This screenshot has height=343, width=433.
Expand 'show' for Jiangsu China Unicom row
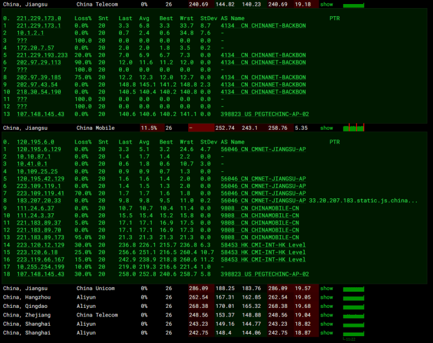327,288
